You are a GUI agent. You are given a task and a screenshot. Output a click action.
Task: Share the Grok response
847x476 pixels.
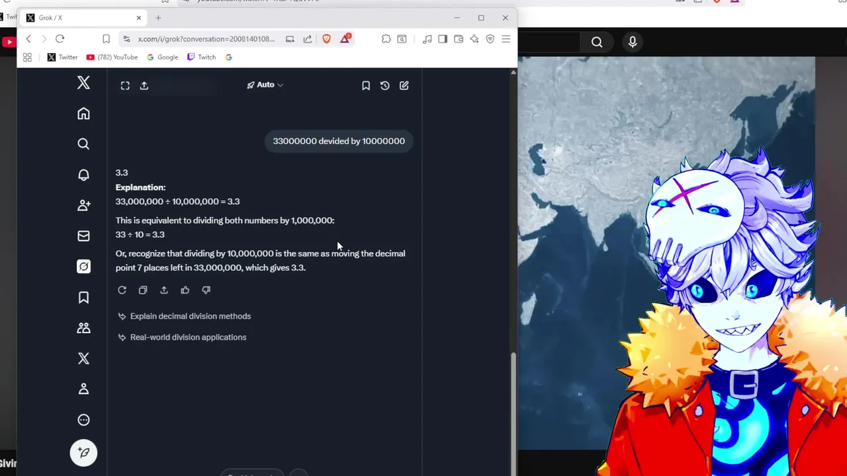pos(164,290)
